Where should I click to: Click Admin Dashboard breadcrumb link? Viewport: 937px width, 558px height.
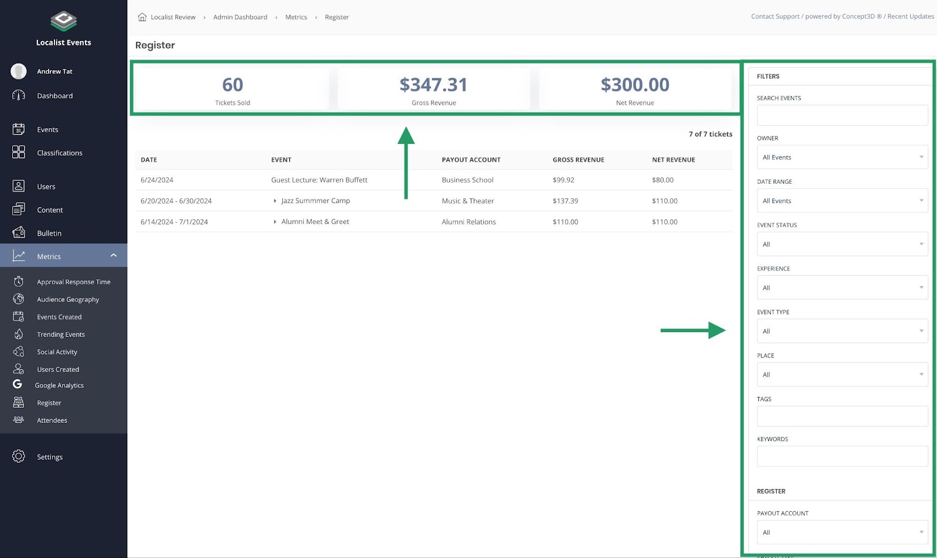point(240,17)
